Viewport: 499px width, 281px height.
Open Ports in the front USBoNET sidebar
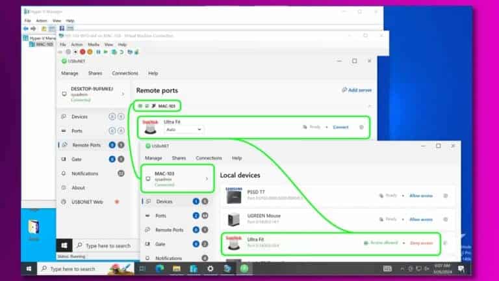(161, 215)
